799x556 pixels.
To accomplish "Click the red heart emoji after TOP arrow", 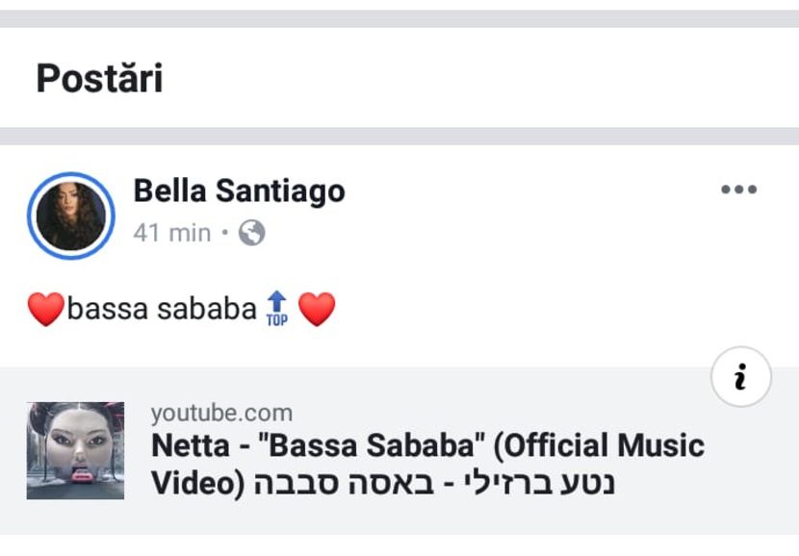I will (317, 310).
